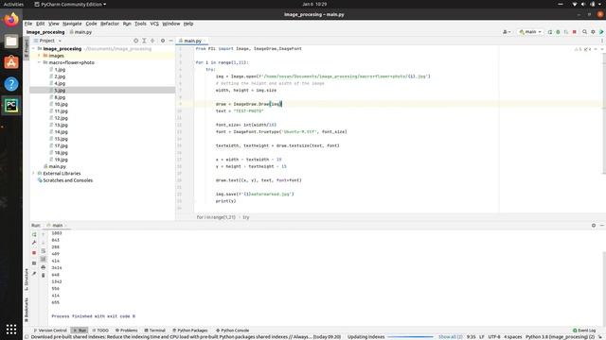The width and height of the screenshot is (606, 340).
Task: Hide the Project panel with minus icon
Action: 170,41
